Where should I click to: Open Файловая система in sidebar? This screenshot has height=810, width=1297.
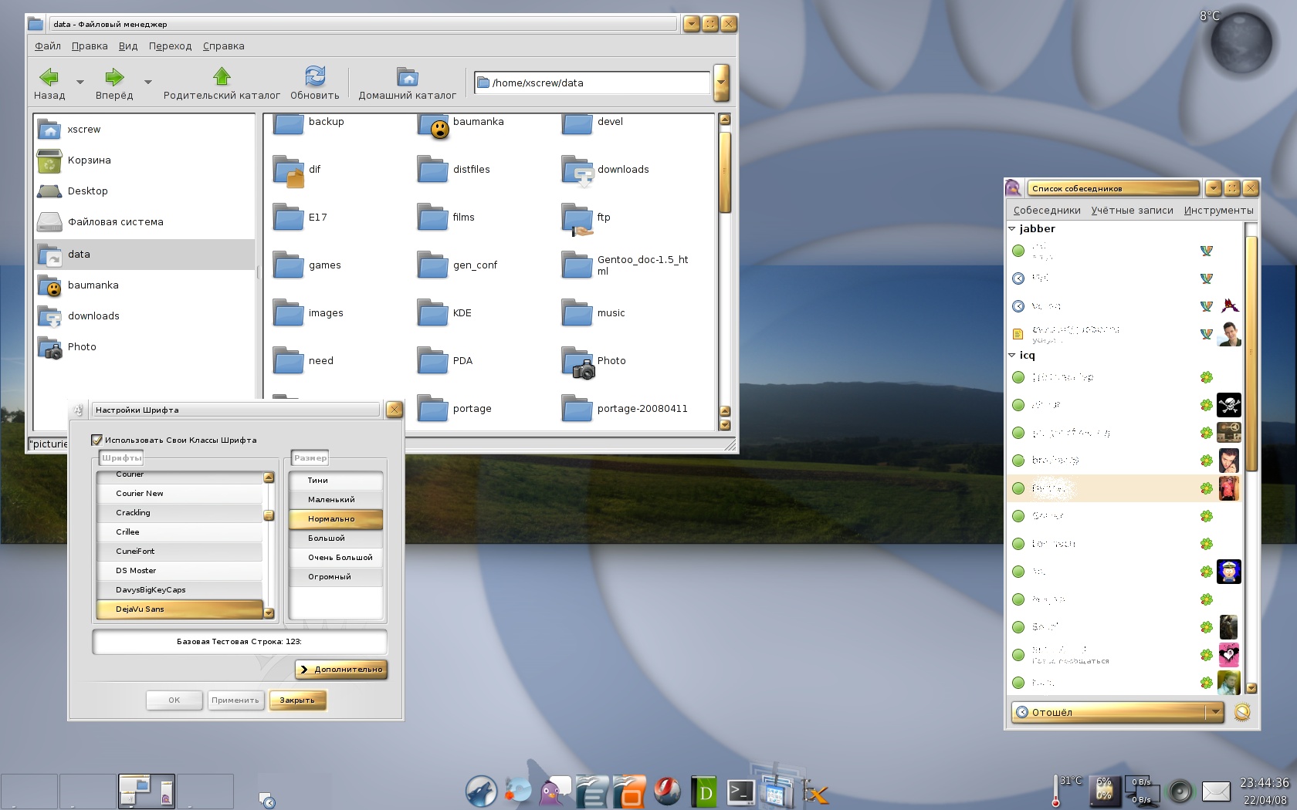pyautogui.click(x=144, y=222)
